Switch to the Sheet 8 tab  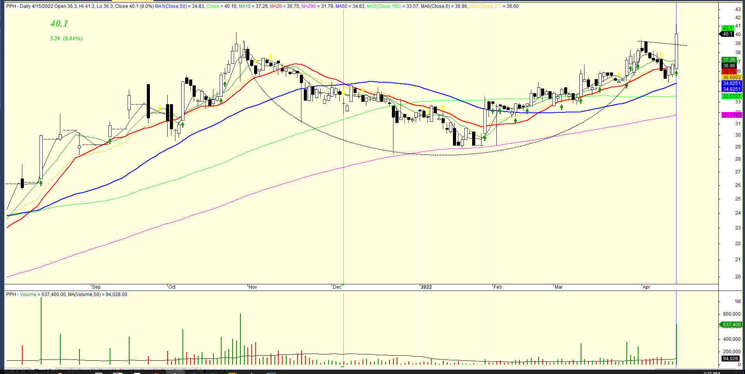click(x=189, y=370)
